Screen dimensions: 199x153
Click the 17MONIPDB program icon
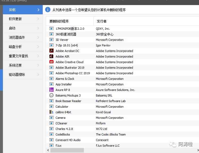tap(51, 29)
